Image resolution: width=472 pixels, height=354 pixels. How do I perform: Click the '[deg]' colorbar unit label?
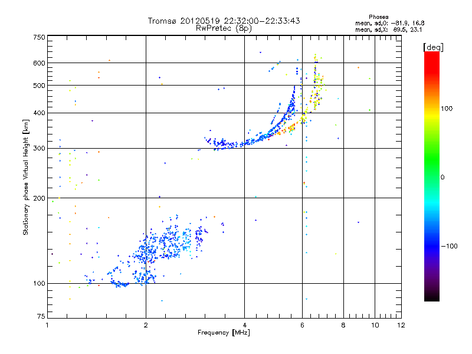tap(433, 47)
